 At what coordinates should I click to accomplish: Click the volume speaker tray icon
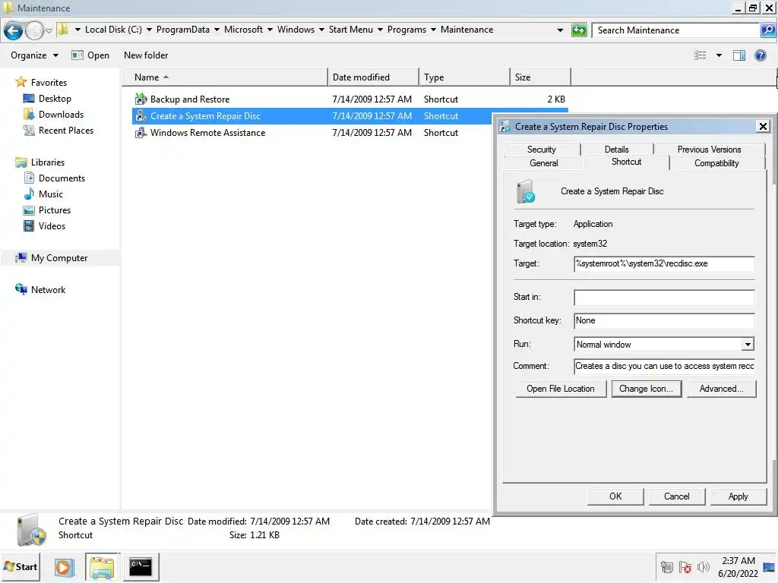click(703, 567)
